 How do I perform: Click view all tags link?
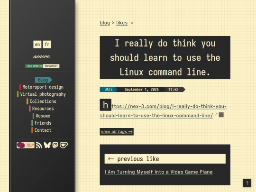[117, 132]
